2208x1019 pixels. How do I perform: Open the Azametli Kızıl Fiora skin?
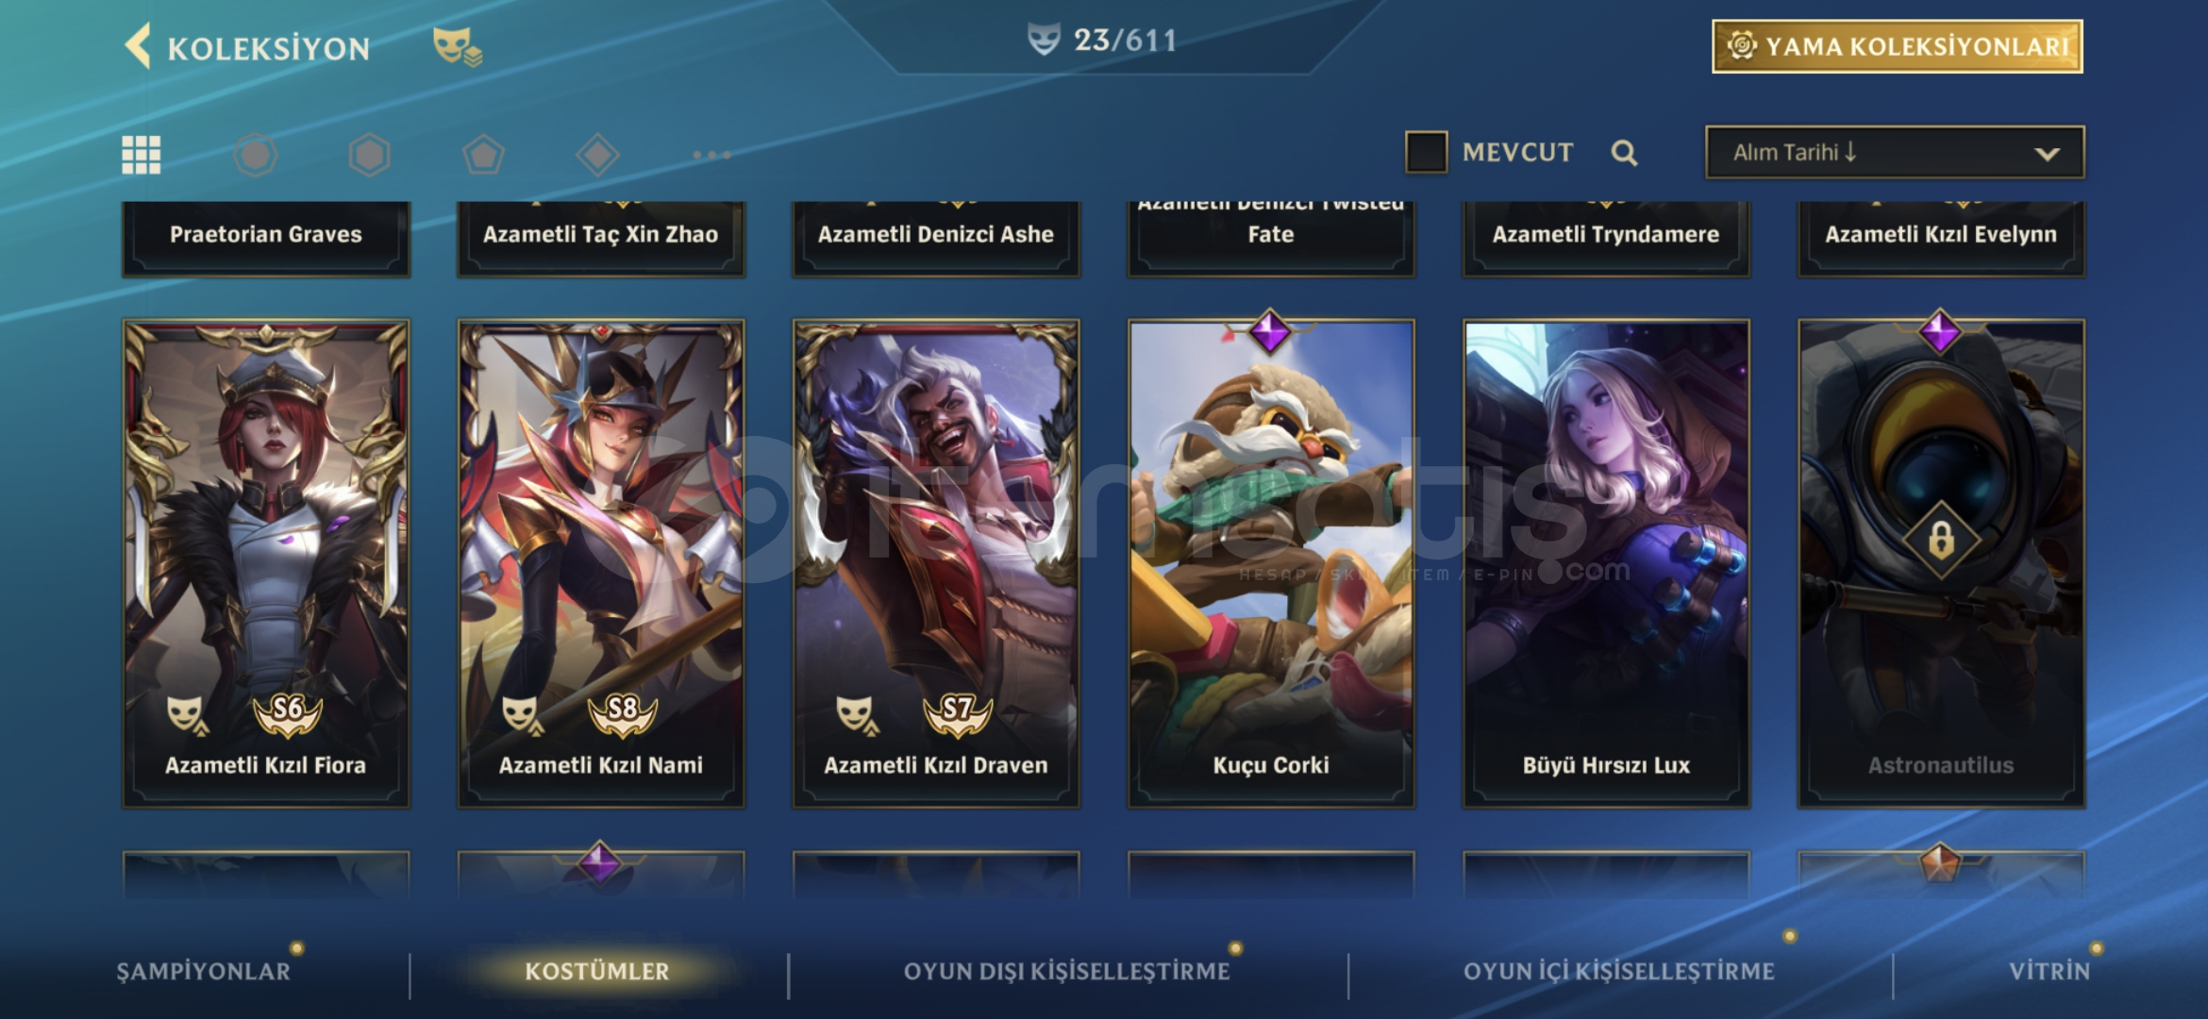coord(266,563)
